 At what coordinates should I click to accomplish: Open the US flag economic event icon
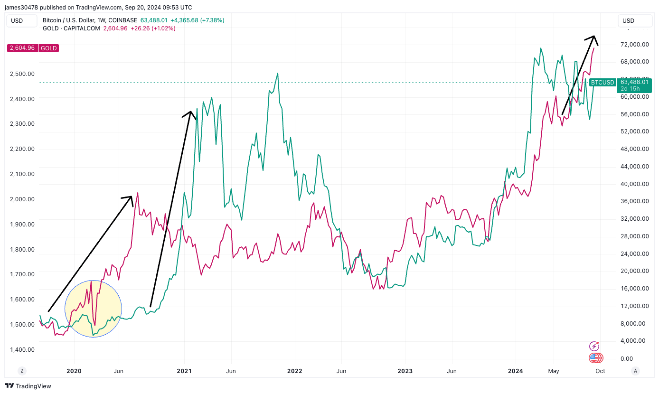595,358
